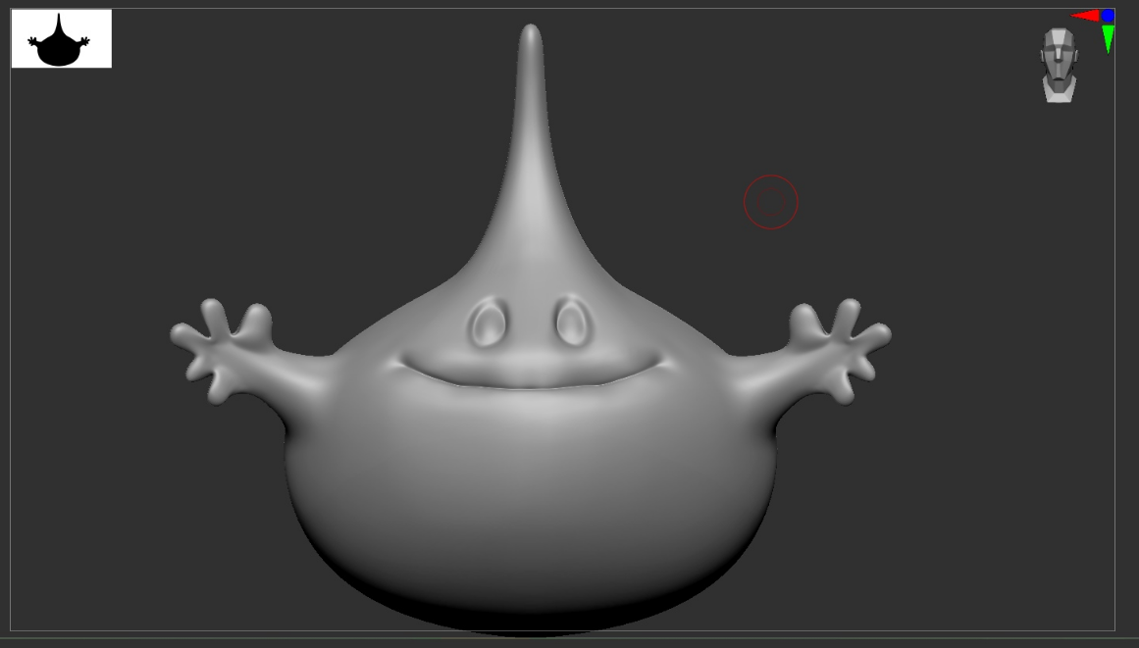This screenshot has height=648, width=1139.
Task: Click the red X axis cone
Action: [1086, 16]
